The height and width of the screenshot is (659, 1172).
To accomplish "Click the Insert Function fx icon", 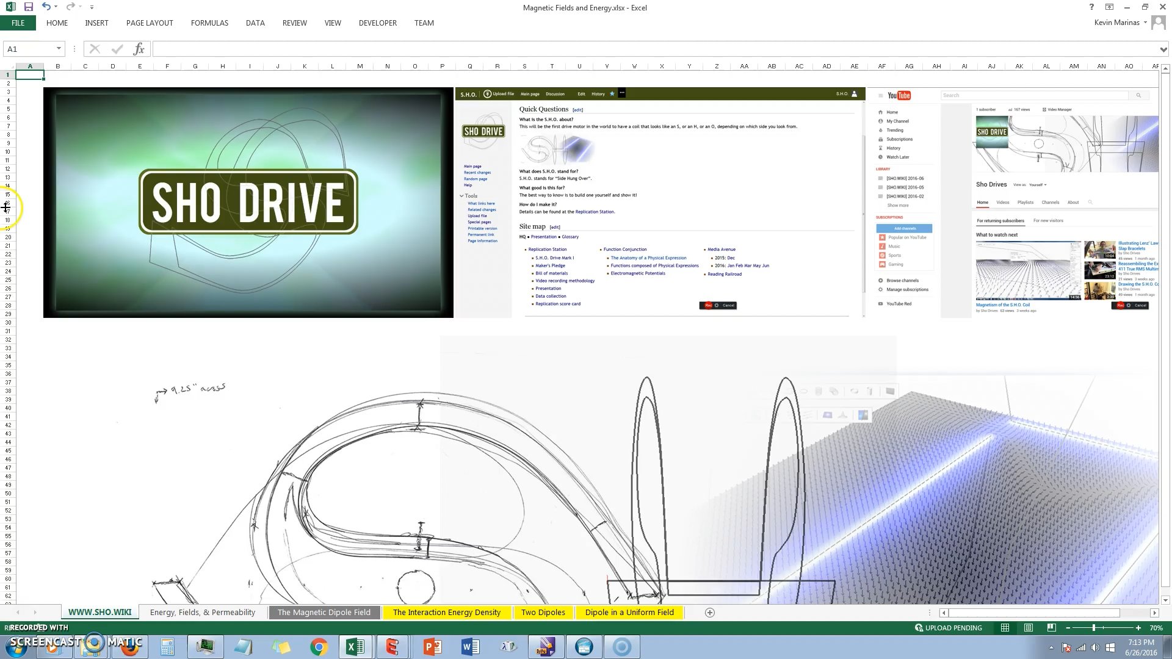I will pos(139,49).
